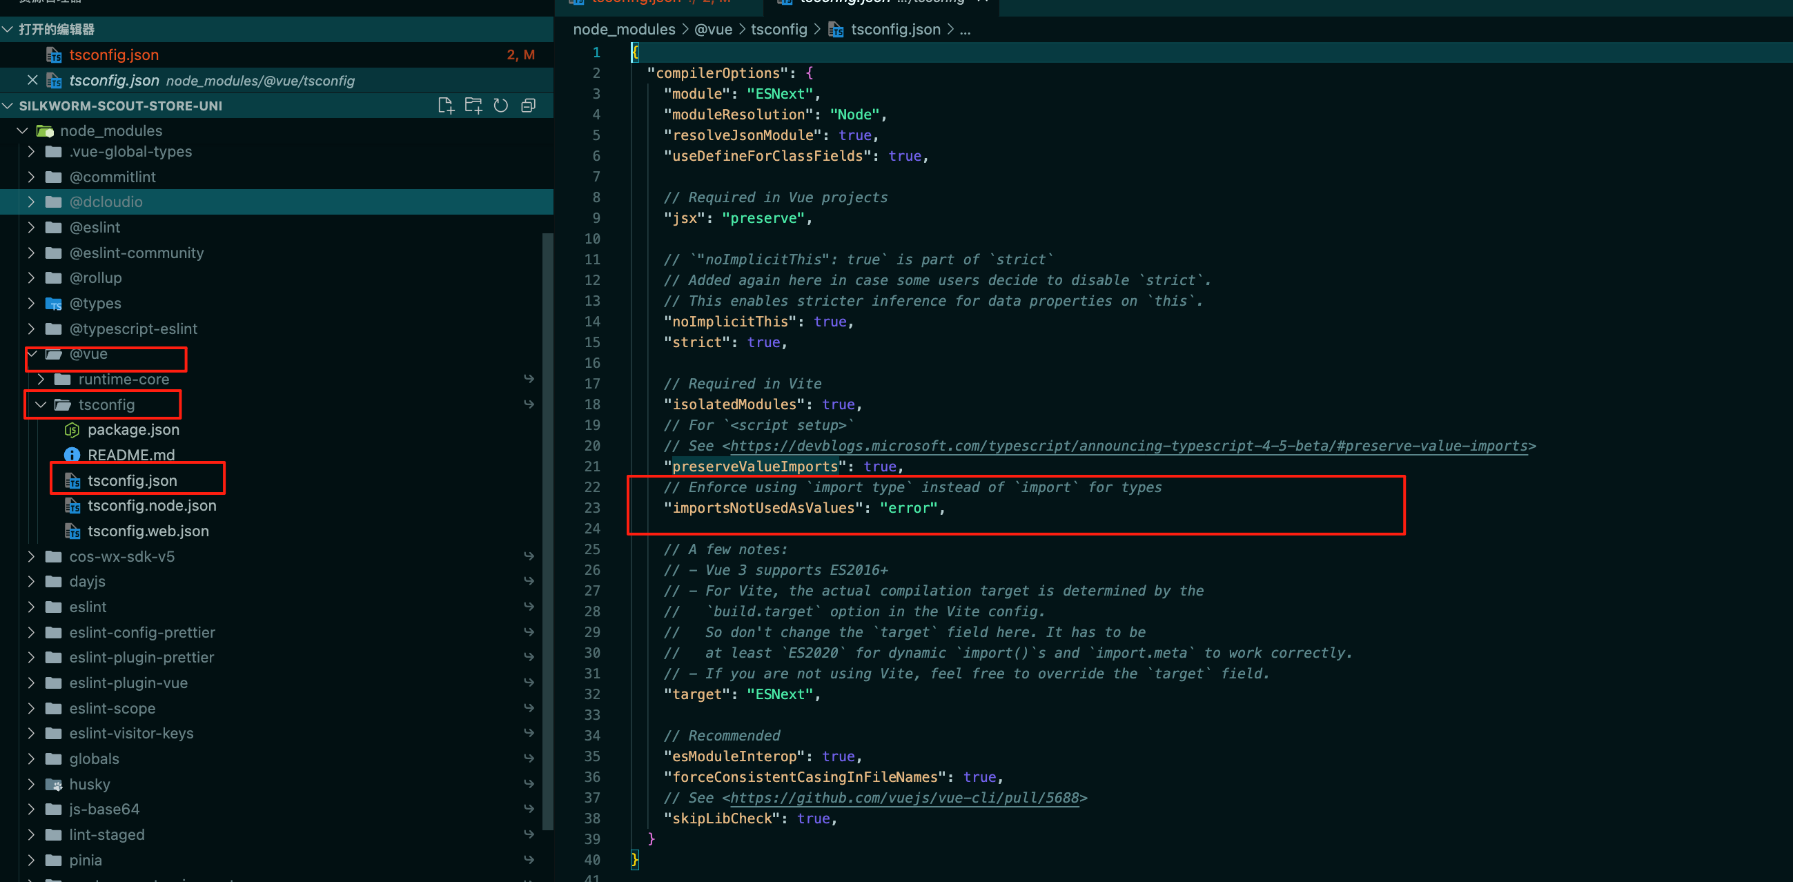
Task: Collapse all folders in the explorer
Action: point(527,105)
